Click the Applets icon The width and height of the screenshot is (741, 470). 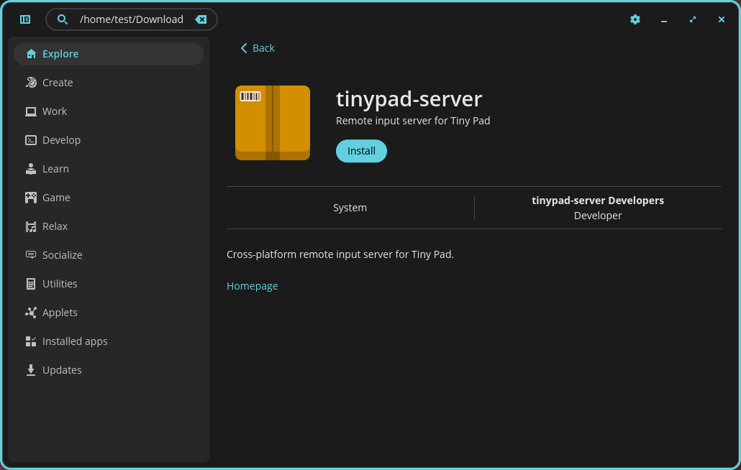[x=31, y=313]
